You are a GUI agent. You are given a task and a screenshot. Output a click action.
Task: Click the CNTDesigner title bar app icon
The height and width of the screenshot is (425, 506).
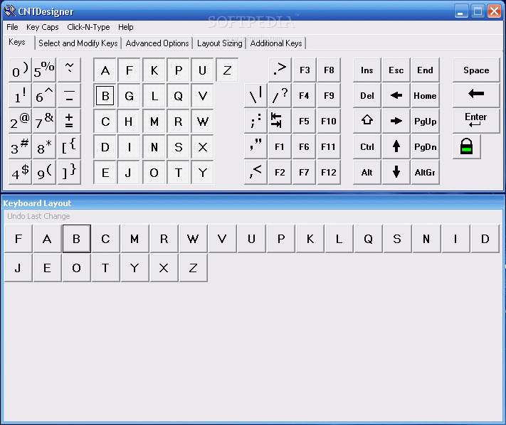point(10,11)
